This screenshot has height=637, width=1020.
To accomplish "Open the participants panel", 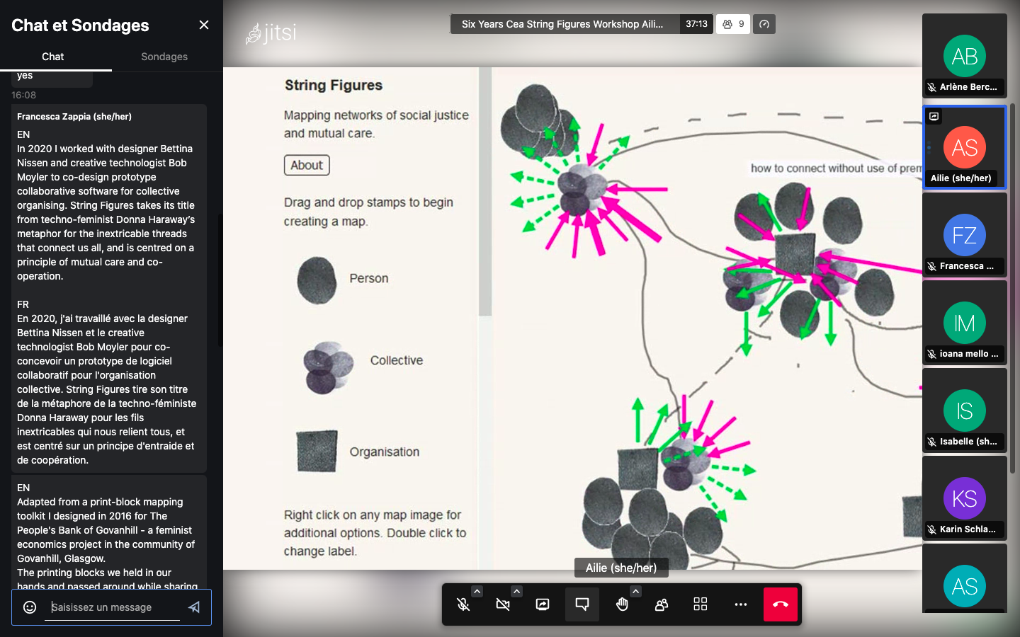I will pos(662,604).
